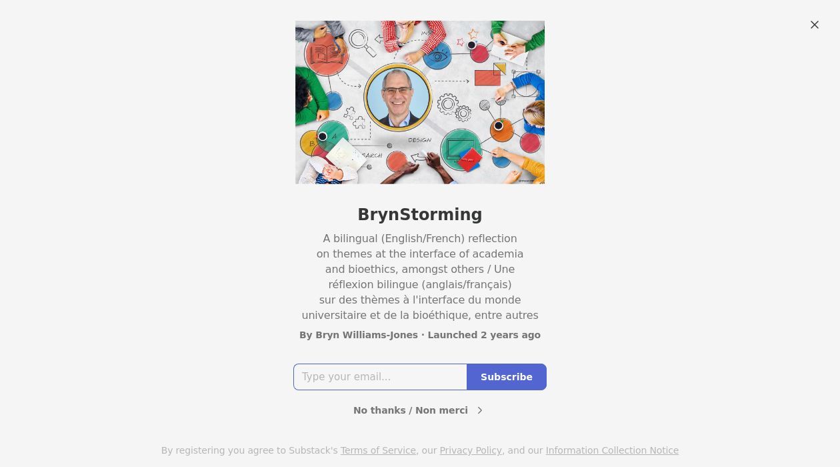The height and width of the screenshot is (467, 840).
Task: Click the bilingual publication description text
Action: (420, 277)
